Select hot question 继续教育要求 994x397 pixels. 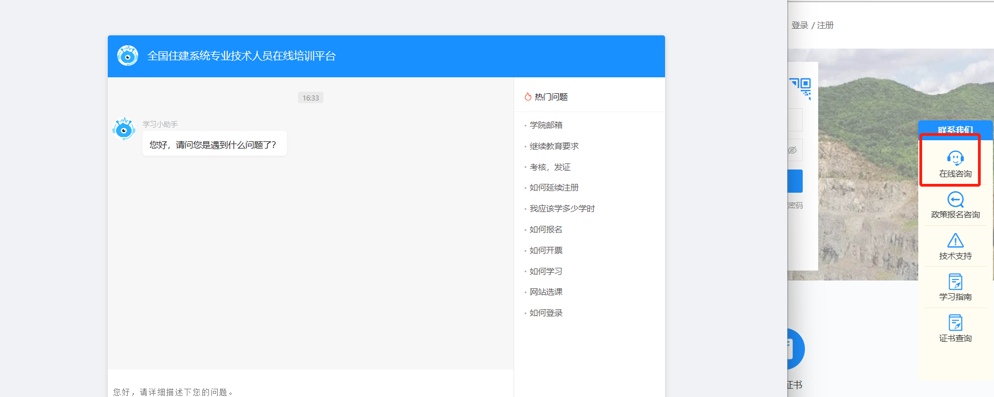[554, 146]
